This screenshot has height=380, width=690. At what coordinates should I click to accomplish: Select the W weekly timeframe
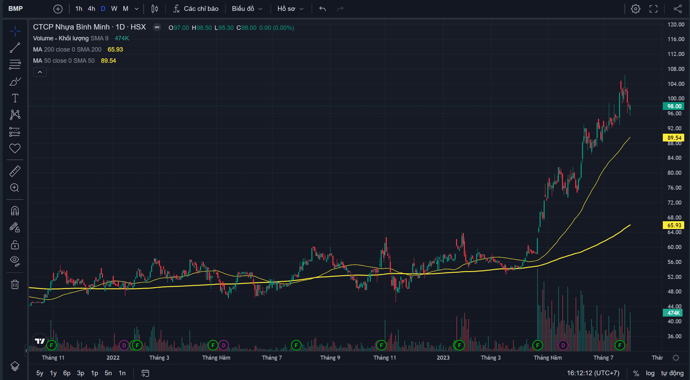[x=114, y=9]
